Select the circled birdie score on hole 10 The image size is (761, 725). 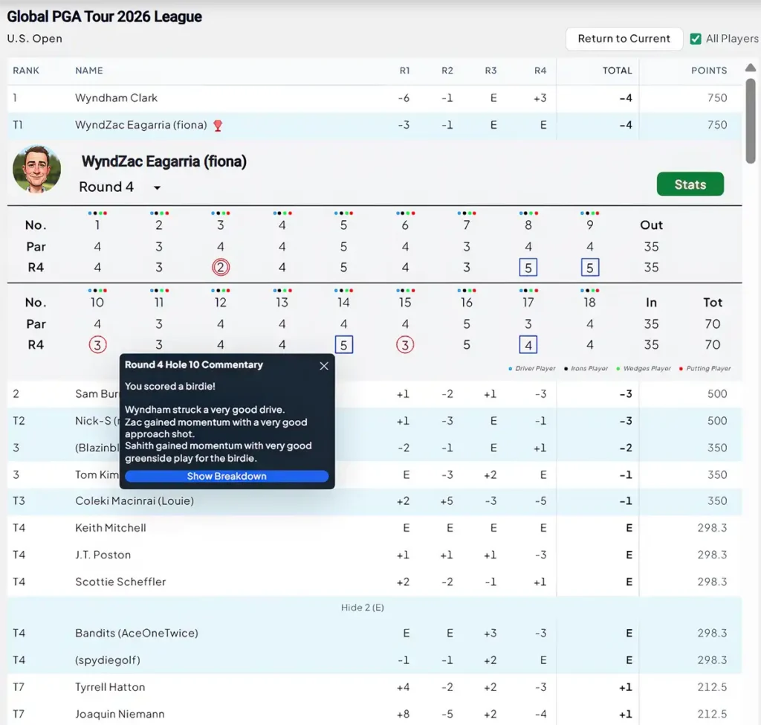pyautogui.click(x=97, y=345)
